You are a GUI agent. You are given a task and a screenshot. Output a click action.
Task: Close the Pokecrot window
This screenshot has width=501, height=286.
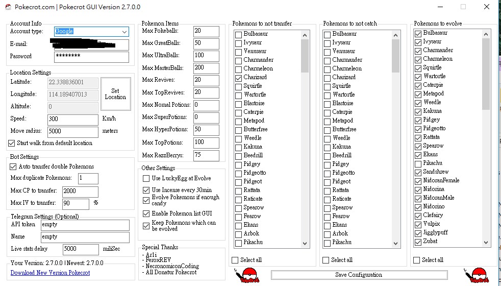486,7
